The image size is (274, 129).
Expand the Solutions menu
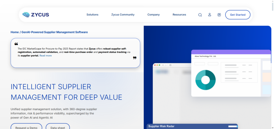tap(92, 15)
